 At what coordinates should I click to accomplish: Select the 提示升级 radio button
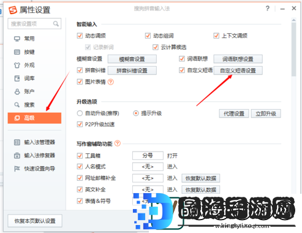tap(136, 113)
